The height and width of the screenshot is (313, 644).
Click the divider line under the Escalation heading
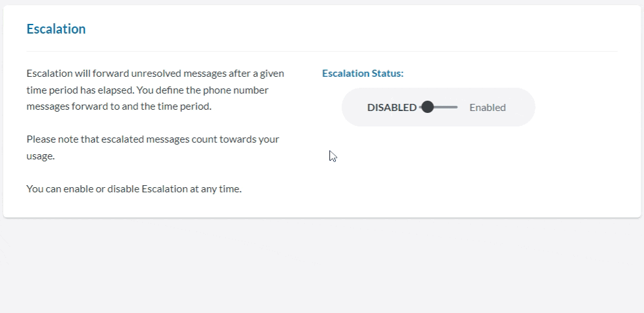[322, 51]
